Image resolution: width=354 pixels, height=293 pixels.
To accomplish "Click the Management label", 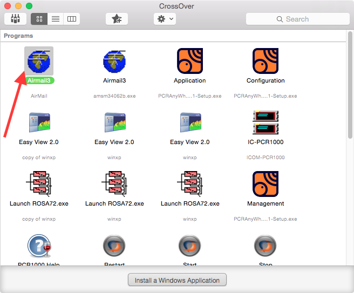I will click(x=265, y=203).
